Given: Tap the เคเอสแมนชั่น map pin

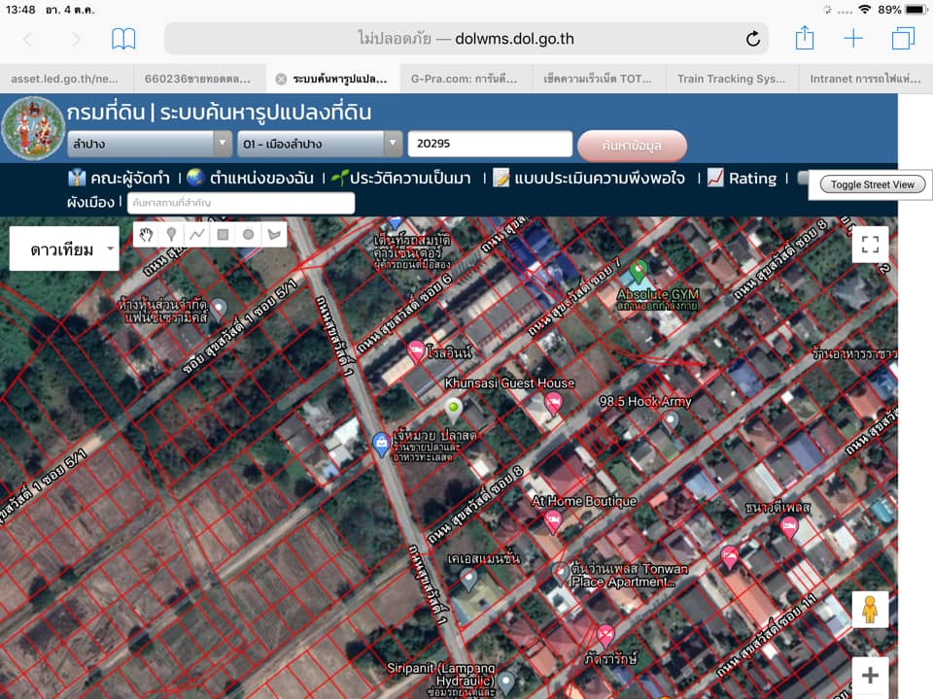Looking at the screenshot, I should click(x=468, y=581).
